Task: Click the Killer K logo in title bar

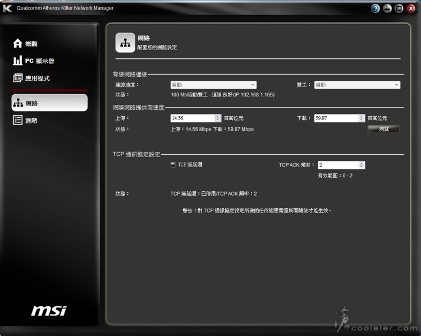Action: [x=7, y=8]
